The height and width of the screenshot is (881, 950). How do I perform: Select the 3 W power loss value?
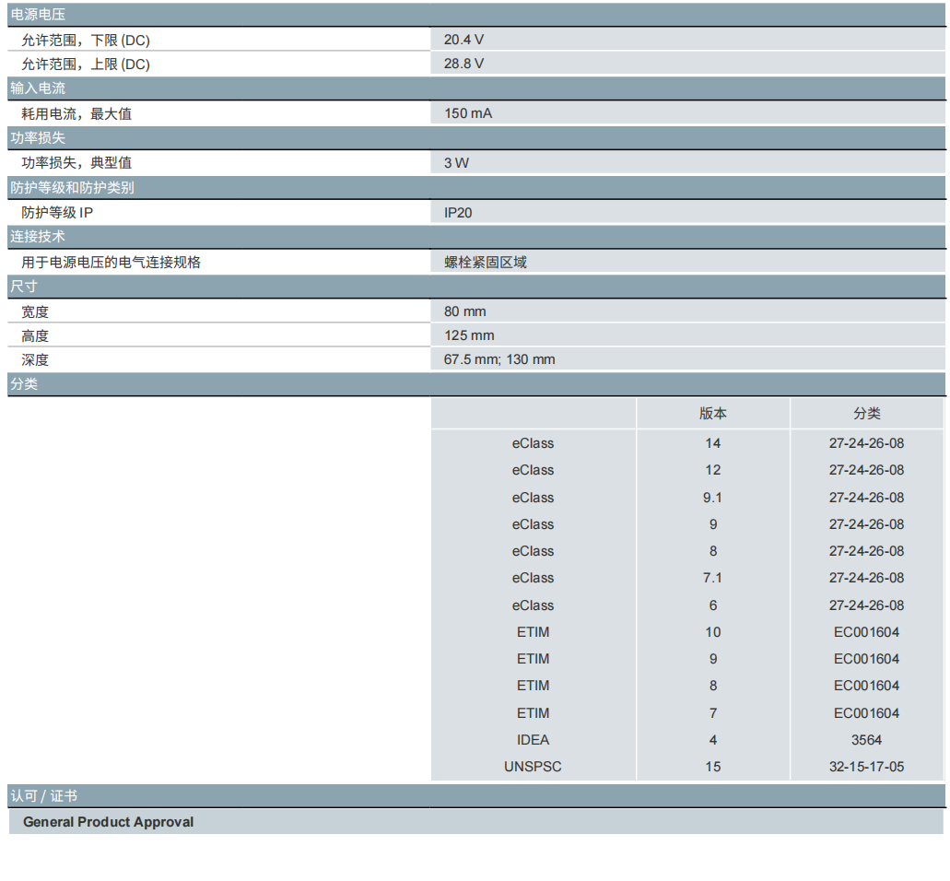coord(456,163)
